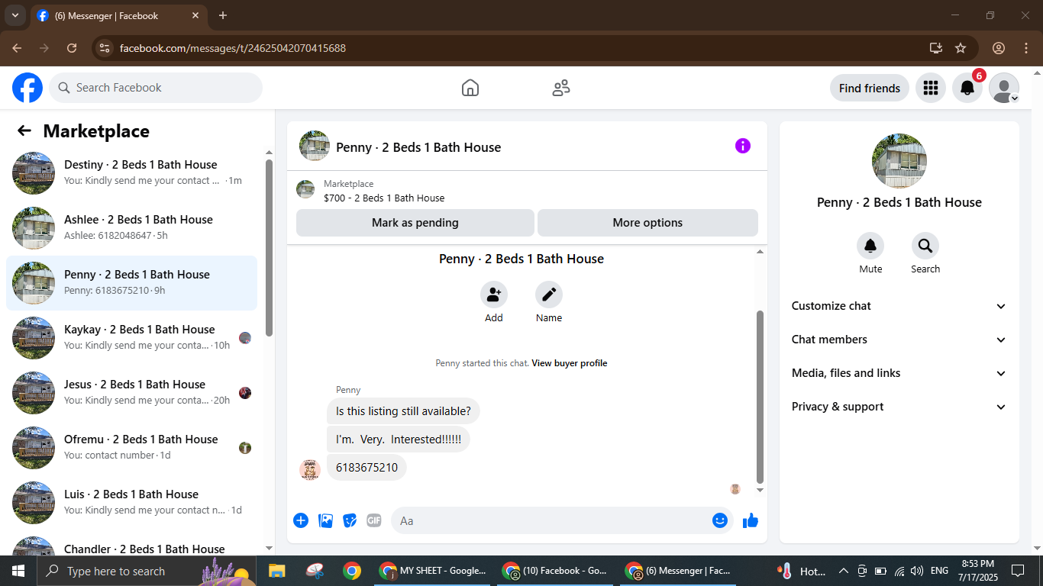The image size is (1043, 586).
Task: Open the account profile avatar menu
Action: pyautogui.click(x=1004, y=88)
